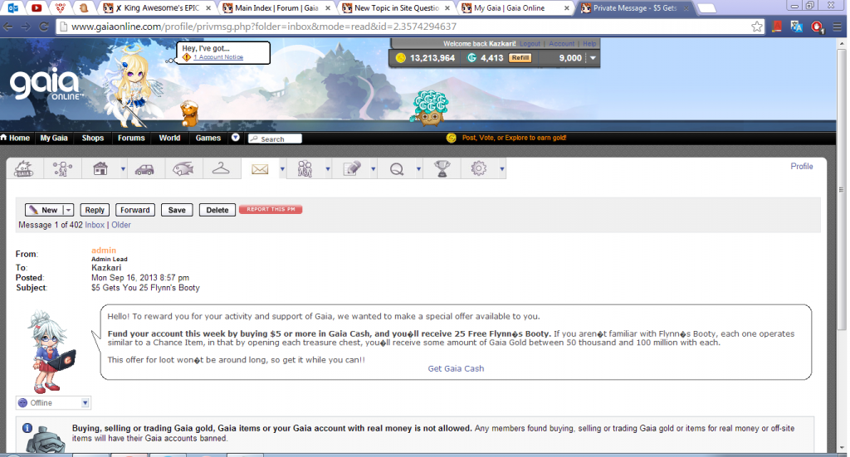
Task: Expand the circular arrow after Games menu
Action: click(x=235, y=138)
